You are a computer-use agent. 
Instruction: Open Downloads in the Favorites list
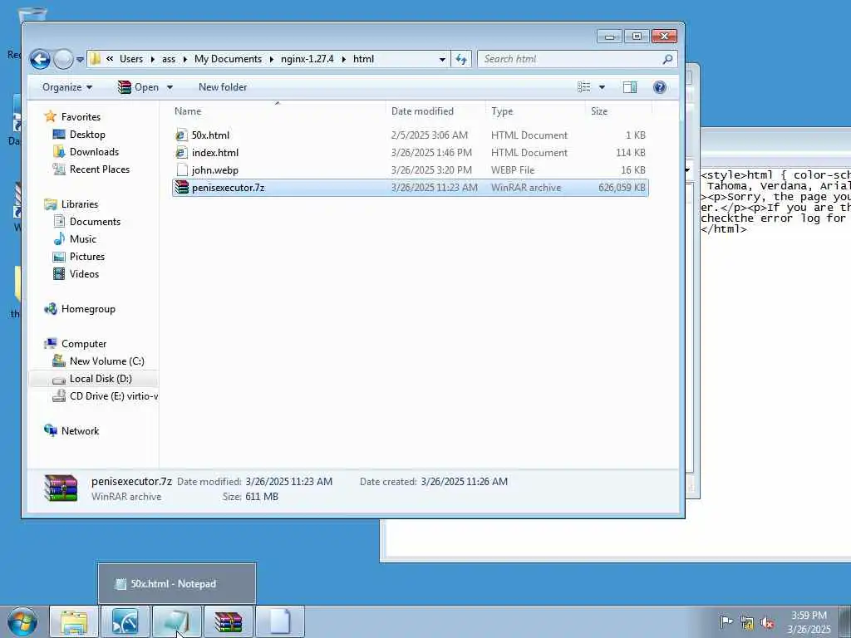[x=94, y=152]
